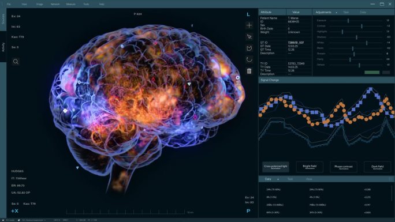The width and height of the screenshot is (395, 222).
Task: Select the white diamond brain marker
Action: point(65,111)
